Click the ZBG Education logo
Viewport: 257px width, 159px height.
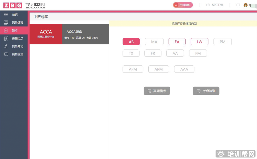(24, 5)
